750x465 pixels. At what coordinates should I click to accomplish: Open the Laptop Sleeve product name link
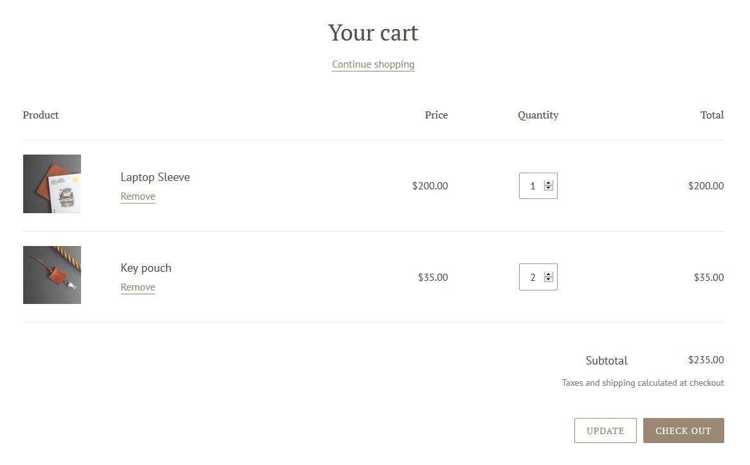(x=155, y=177)
